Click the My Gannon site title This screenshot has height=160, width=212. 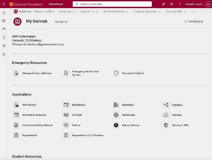tap(37, 21)
